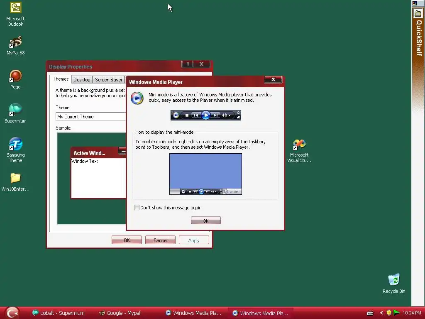The height and width of the screenshot is (319, 425).
Task: Click the folder icon on the QuickShelf bar
Action: pos(418,14)
